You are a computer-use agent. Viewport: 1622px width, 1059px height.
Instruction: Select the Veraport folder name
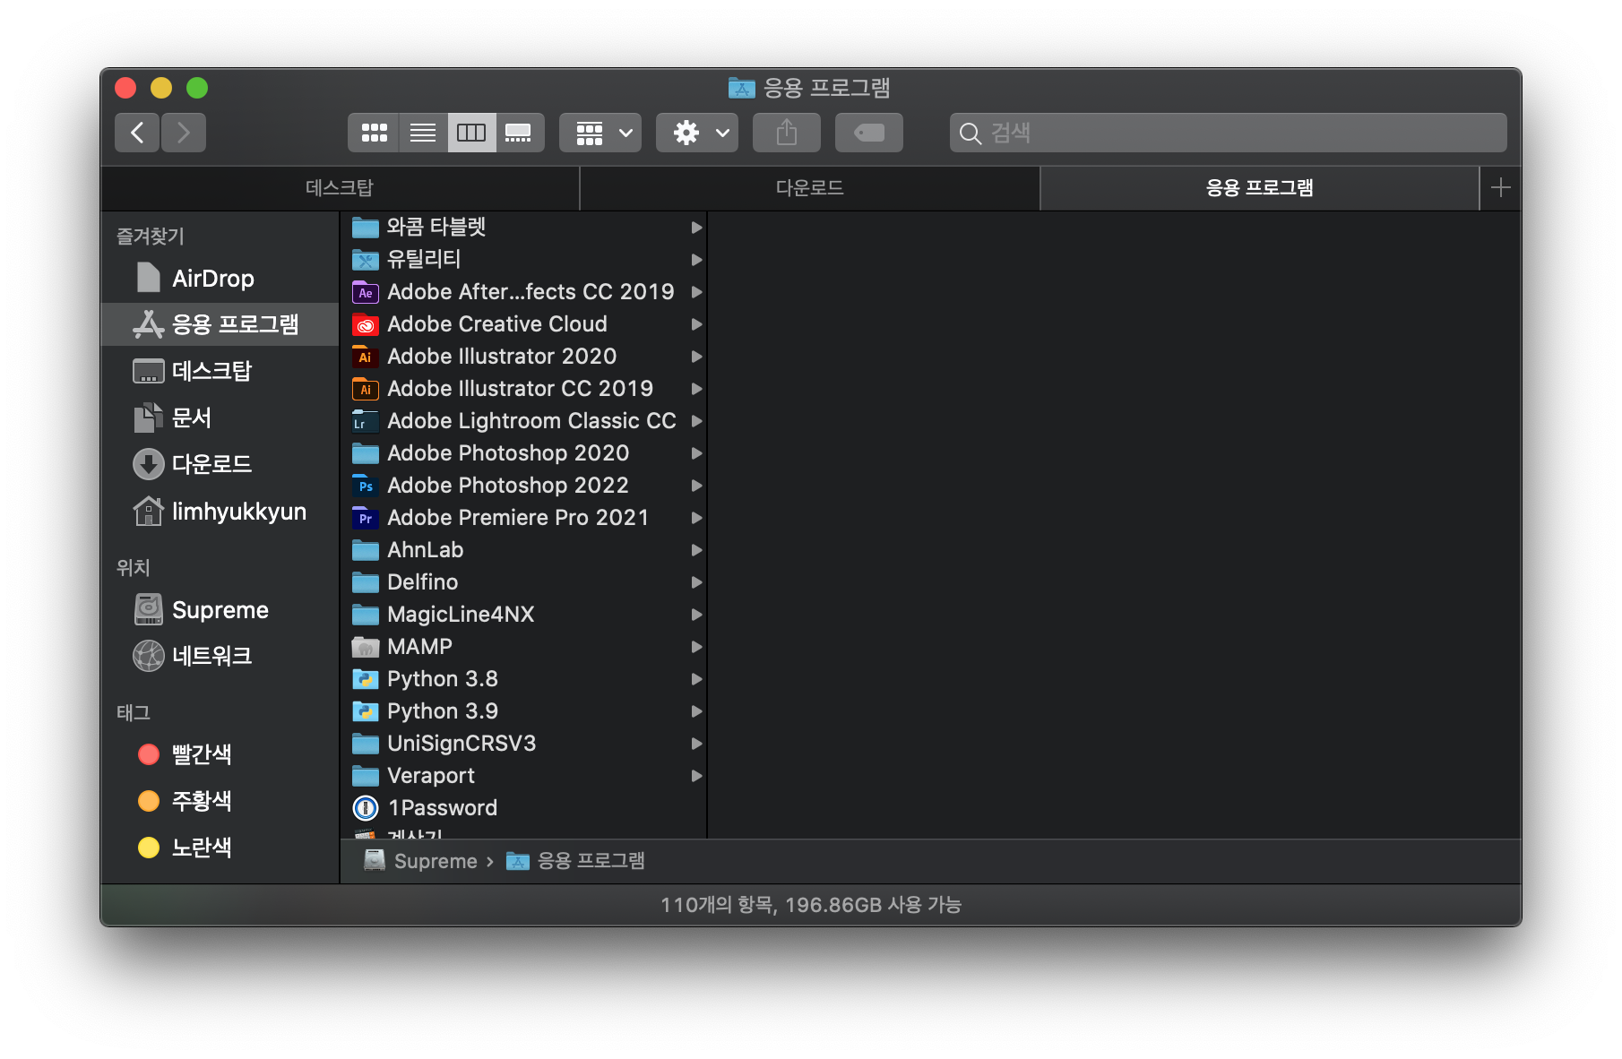(431, 776)
